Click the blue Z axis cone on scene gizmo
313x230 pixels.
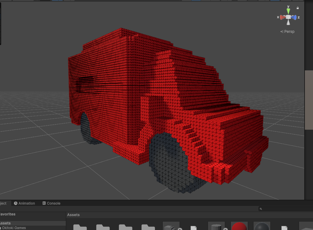pos(294,17)
